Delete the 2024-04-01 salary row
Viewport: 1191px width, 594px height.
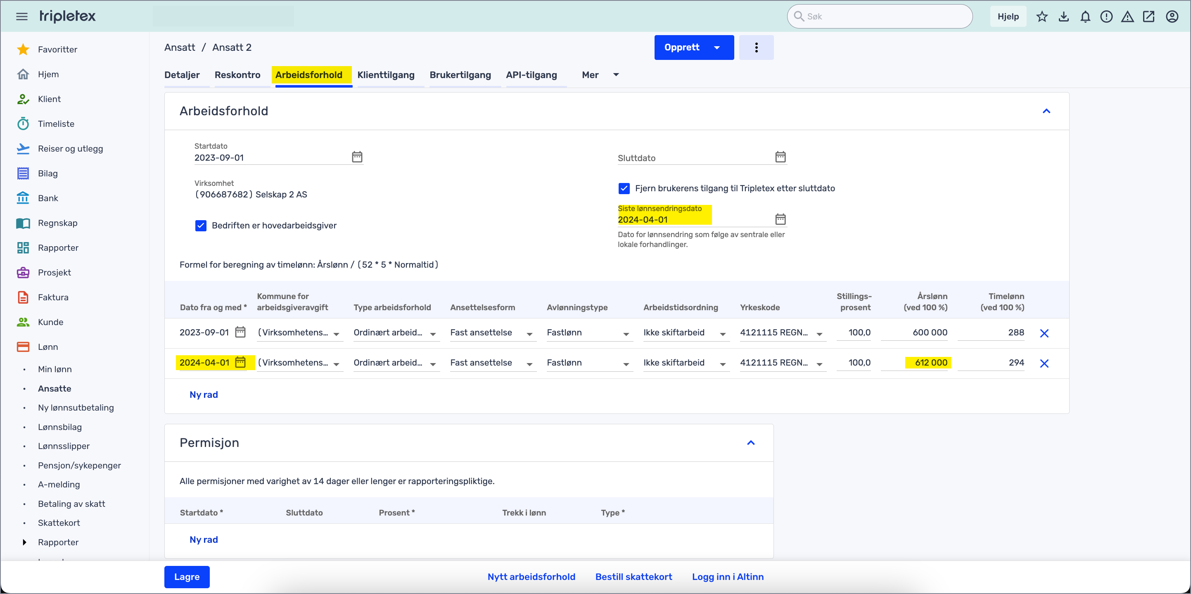point(1044,364)
